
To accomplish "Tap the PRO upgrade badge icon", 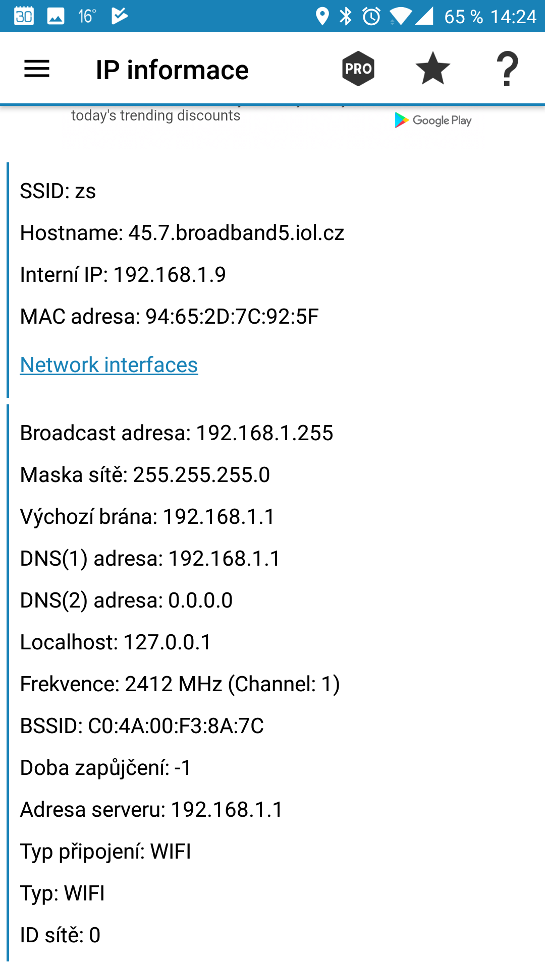I will click(358, 69).
